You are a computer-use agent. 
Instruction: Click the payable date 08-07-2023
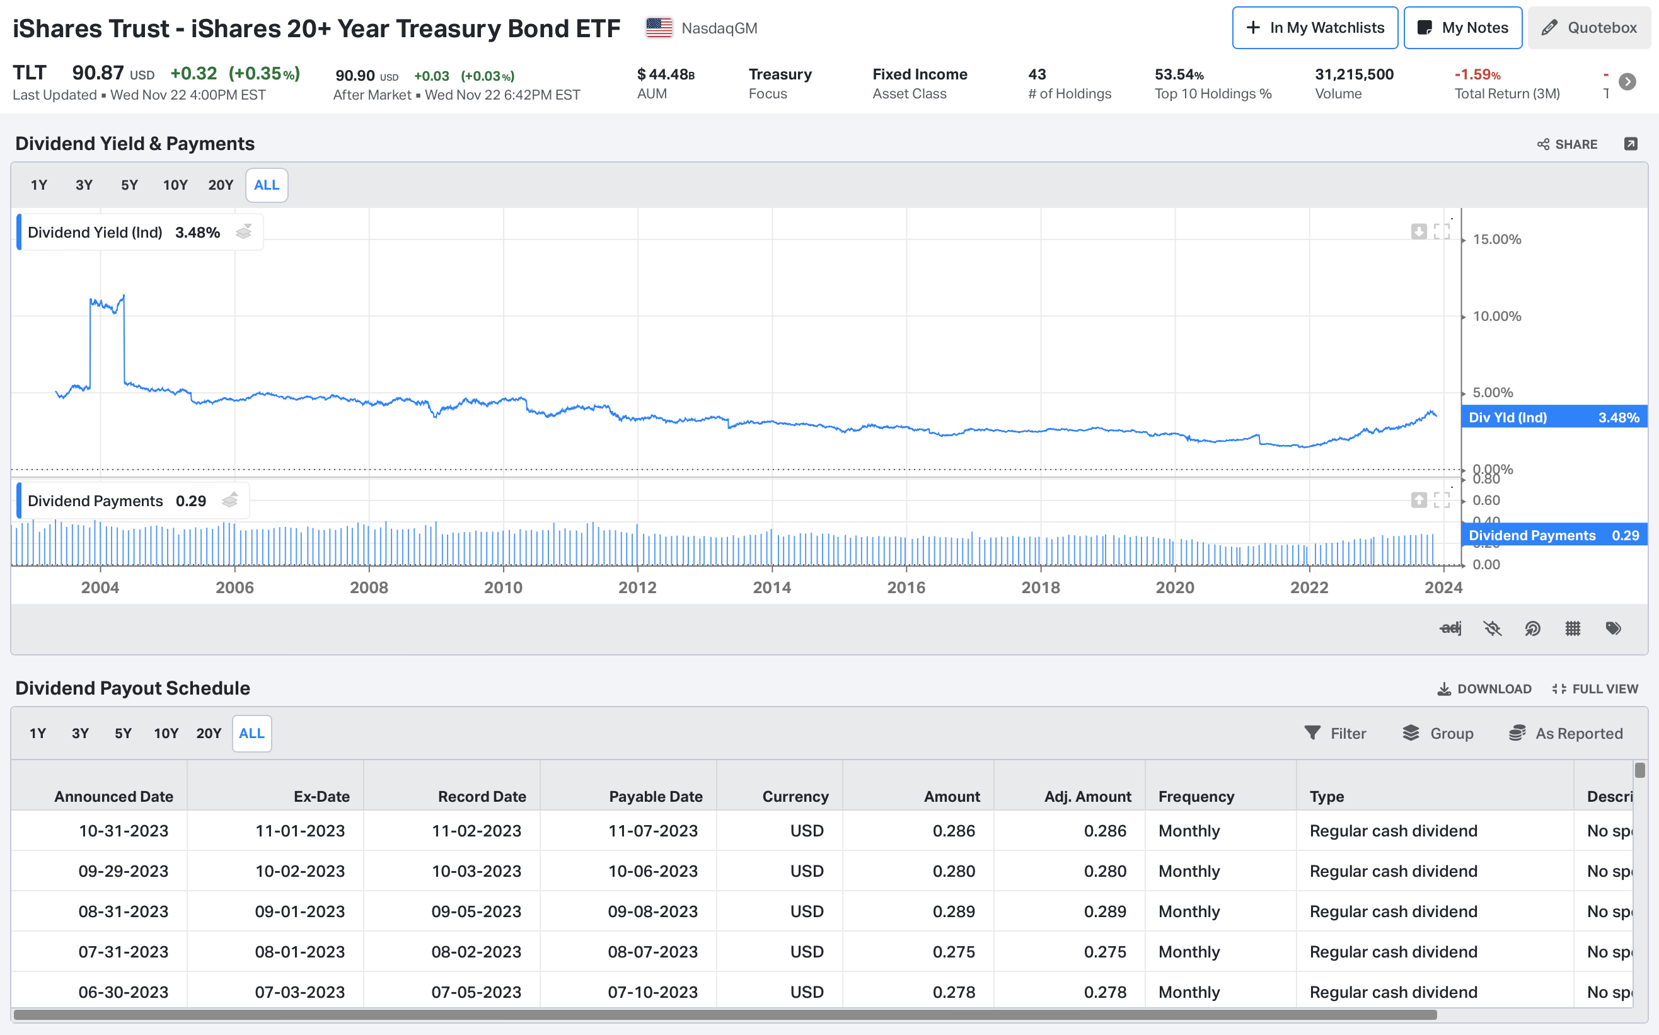[653, 952]
